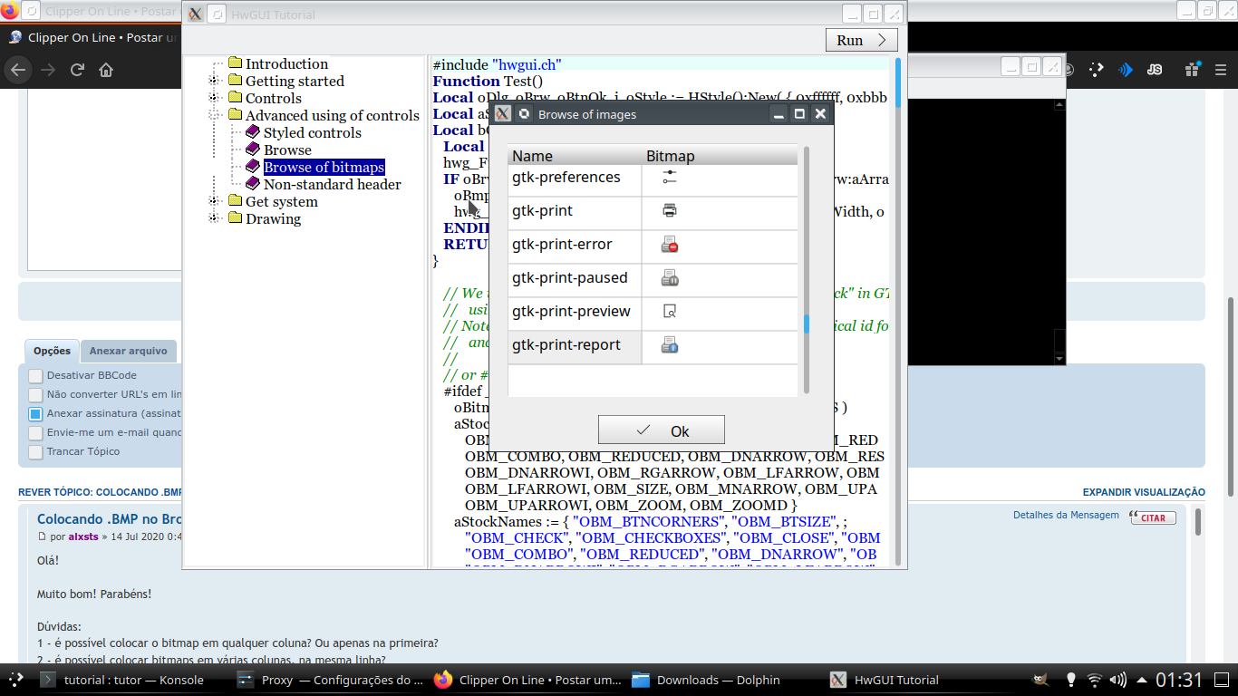Reload the page in Firefox
This screenshot has height=696, width=1238.
(x=77, y=70)
